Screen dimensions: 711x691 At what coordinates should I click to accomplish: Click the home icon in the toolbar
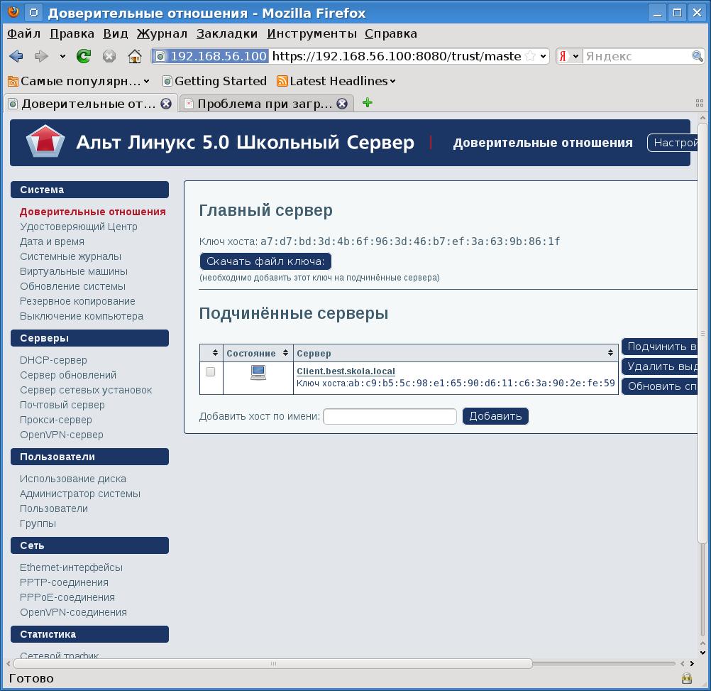pyautogui.click(x=134, y=56)
